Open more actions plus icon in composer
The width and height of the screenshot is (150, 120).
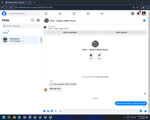point(44,111)
